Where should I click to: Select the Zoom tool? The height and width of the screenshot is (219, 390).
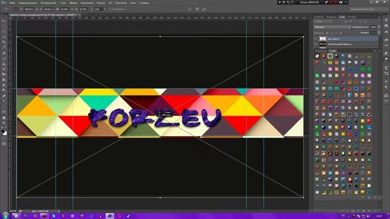(x=4, y=123)
